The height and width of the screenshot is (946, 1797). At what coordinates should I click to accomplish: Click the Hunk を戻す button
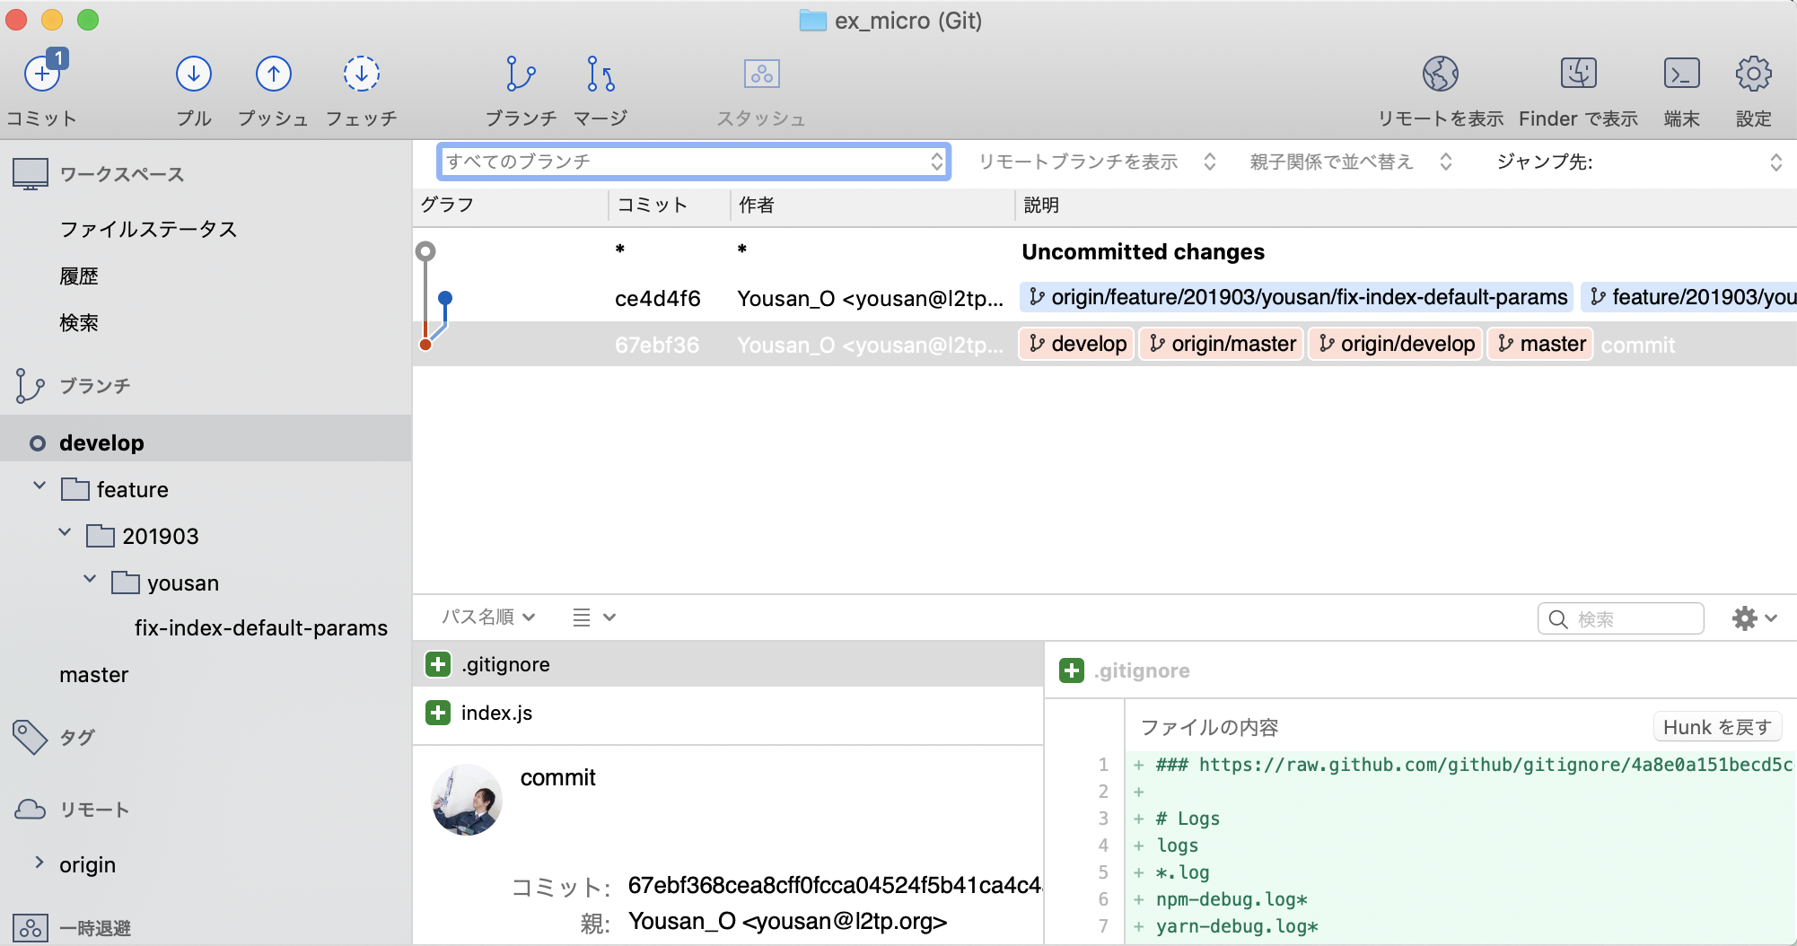1717,727
